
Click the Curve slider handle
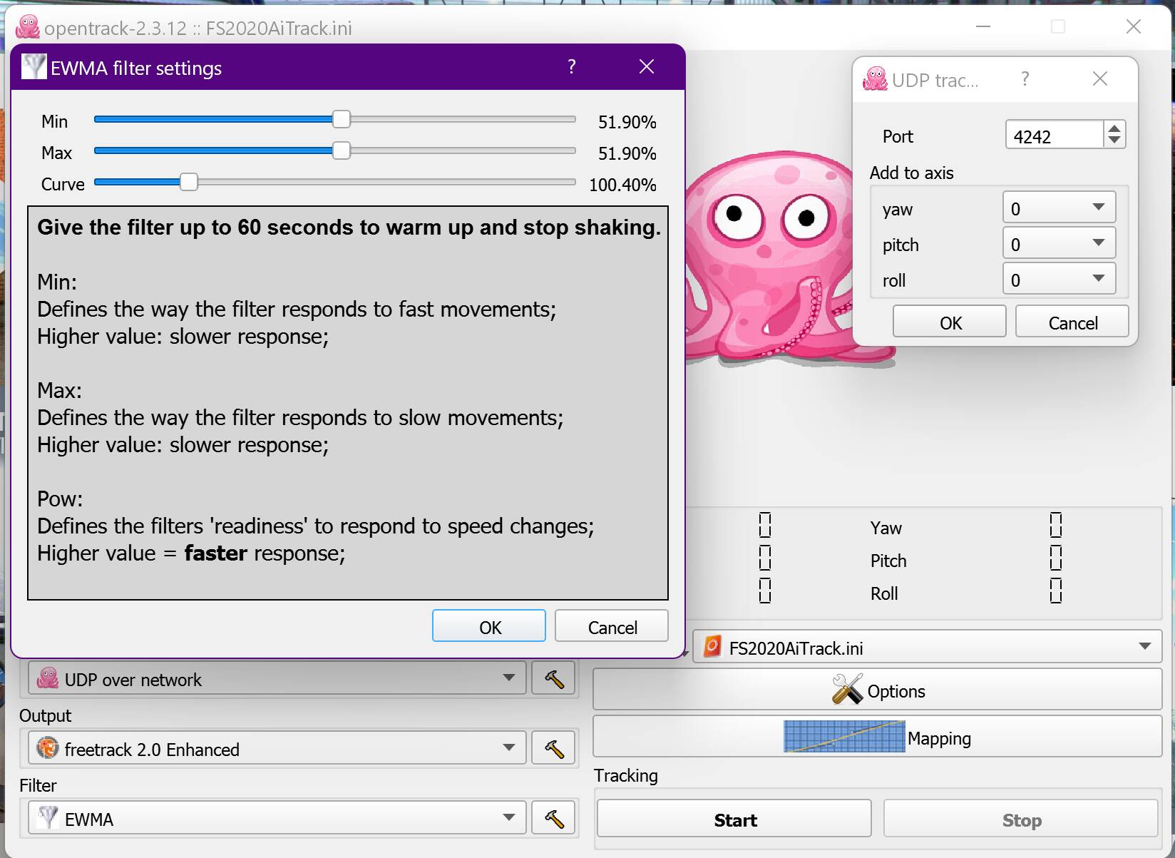tap(188, 183)
